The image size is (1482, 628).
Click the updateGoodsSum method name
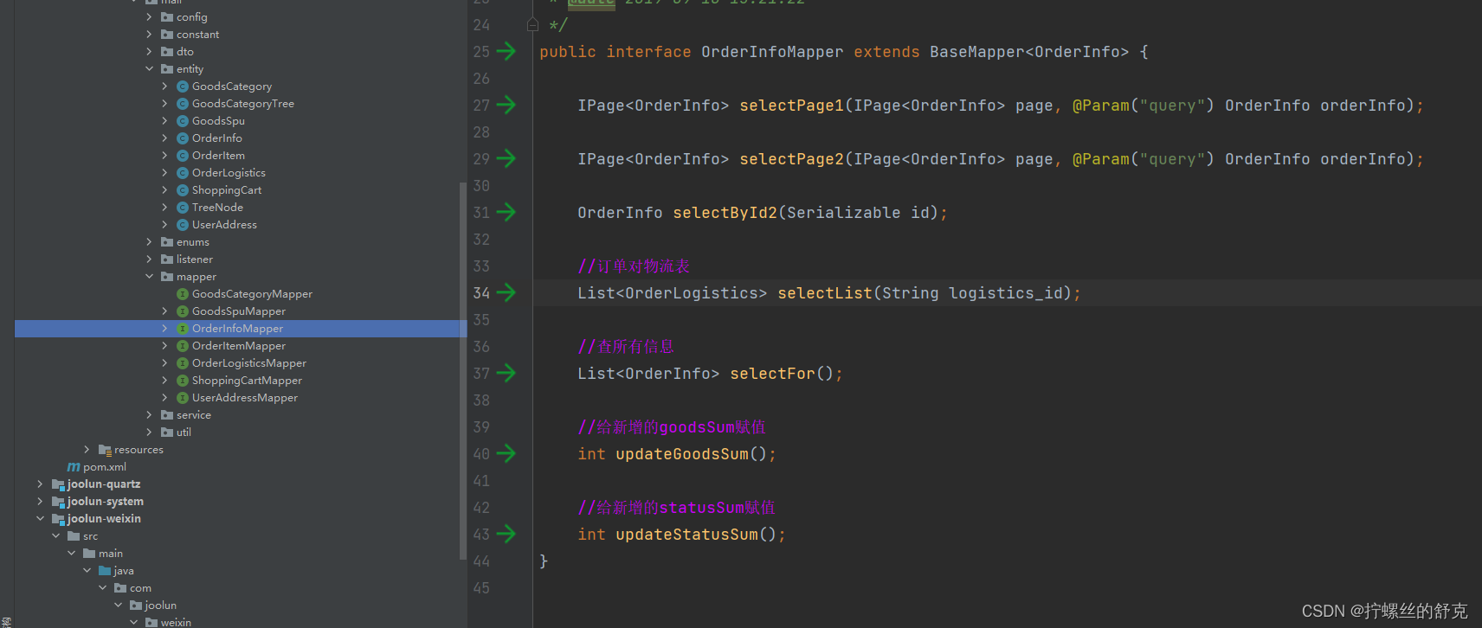click(x=682, y=454)
